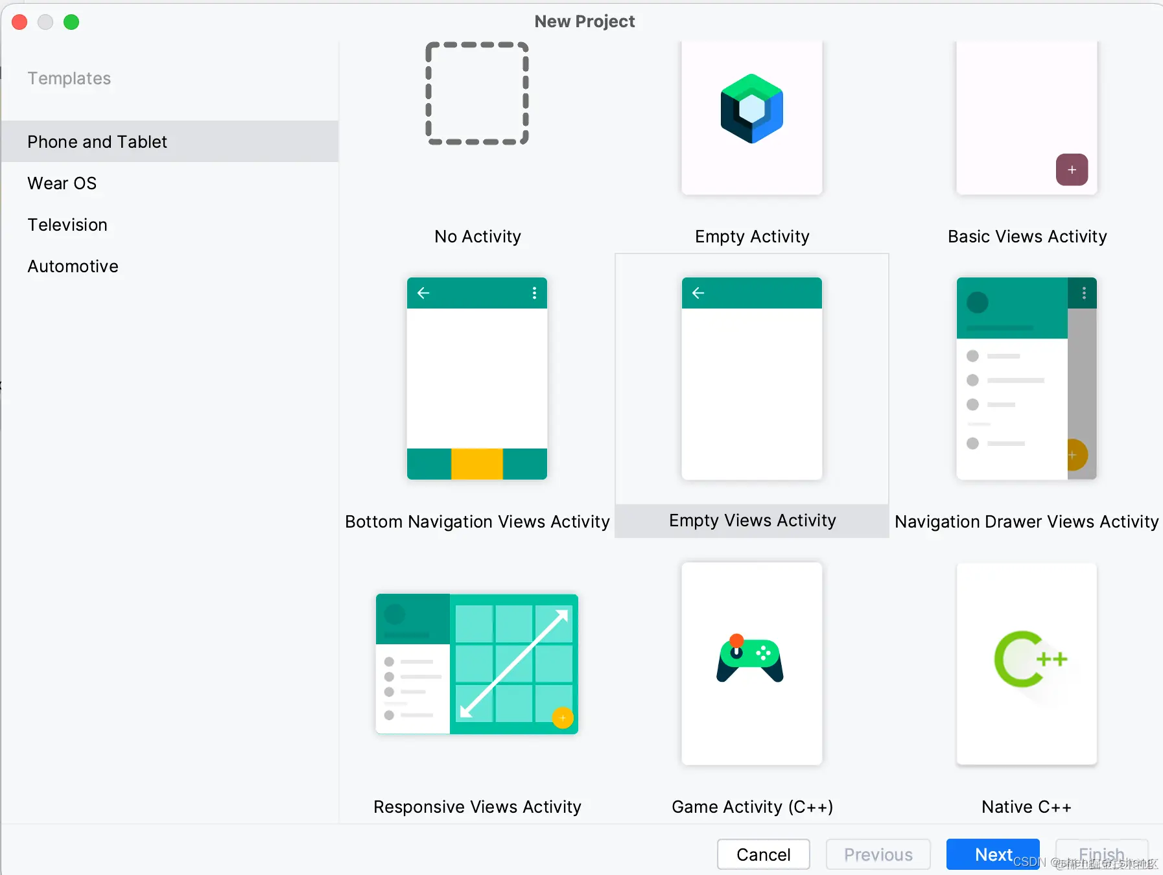Switch to Automotive templates
The height and width of the screenshot is (875, 1163).
click(170, 266)
